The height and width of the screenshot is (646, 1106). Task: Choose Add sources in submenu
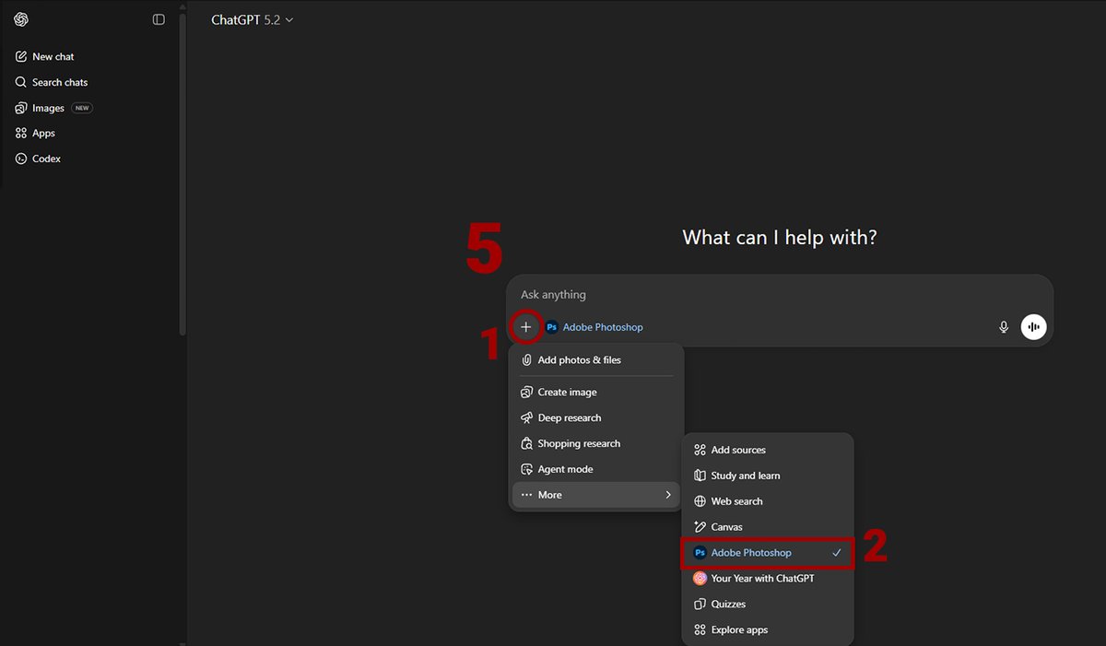(768, 451)
